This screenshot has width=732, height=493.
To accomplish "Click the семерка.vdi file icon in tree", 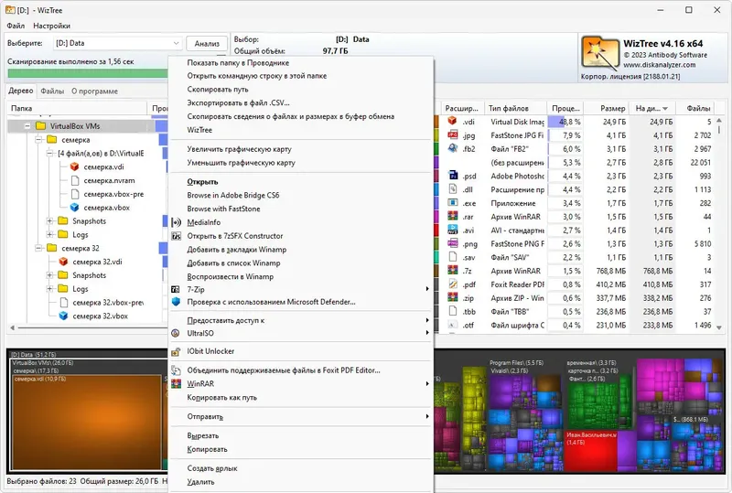I will click(x=75, y=166).
